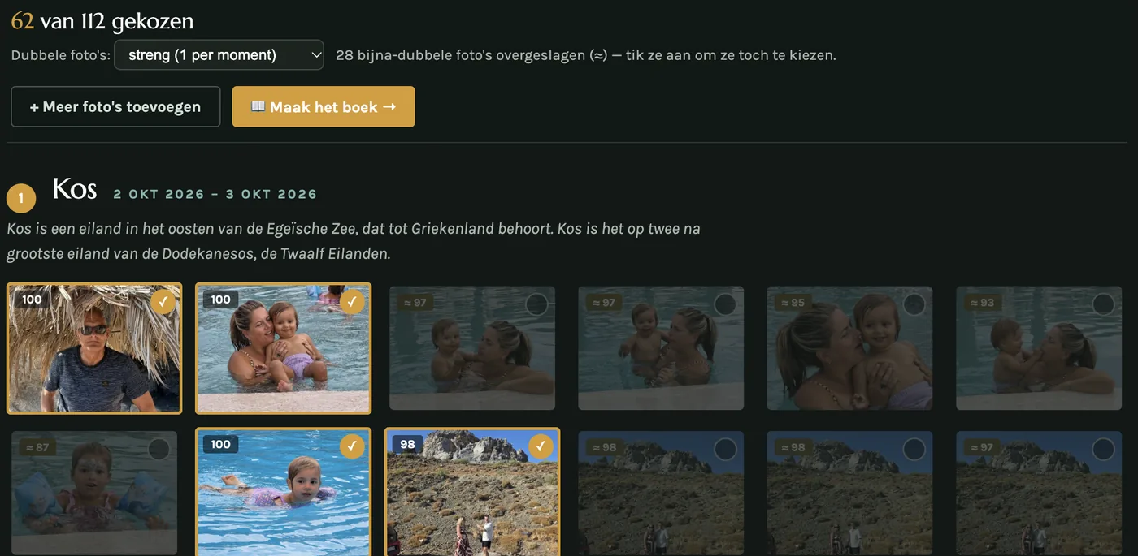Screen dimensions: 1138x556
Task: Untick the checkmark on the woman-with-baby photo scored 100
Action: click(352, 303)
